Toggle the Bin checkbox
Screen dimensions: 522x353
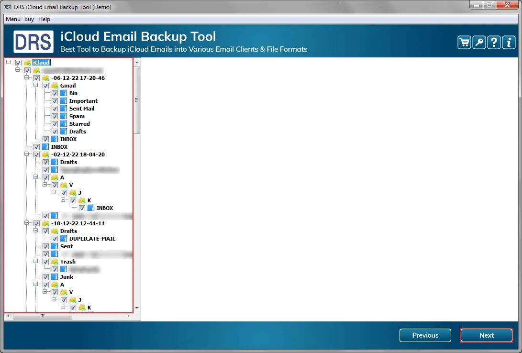tap(55, 93)
